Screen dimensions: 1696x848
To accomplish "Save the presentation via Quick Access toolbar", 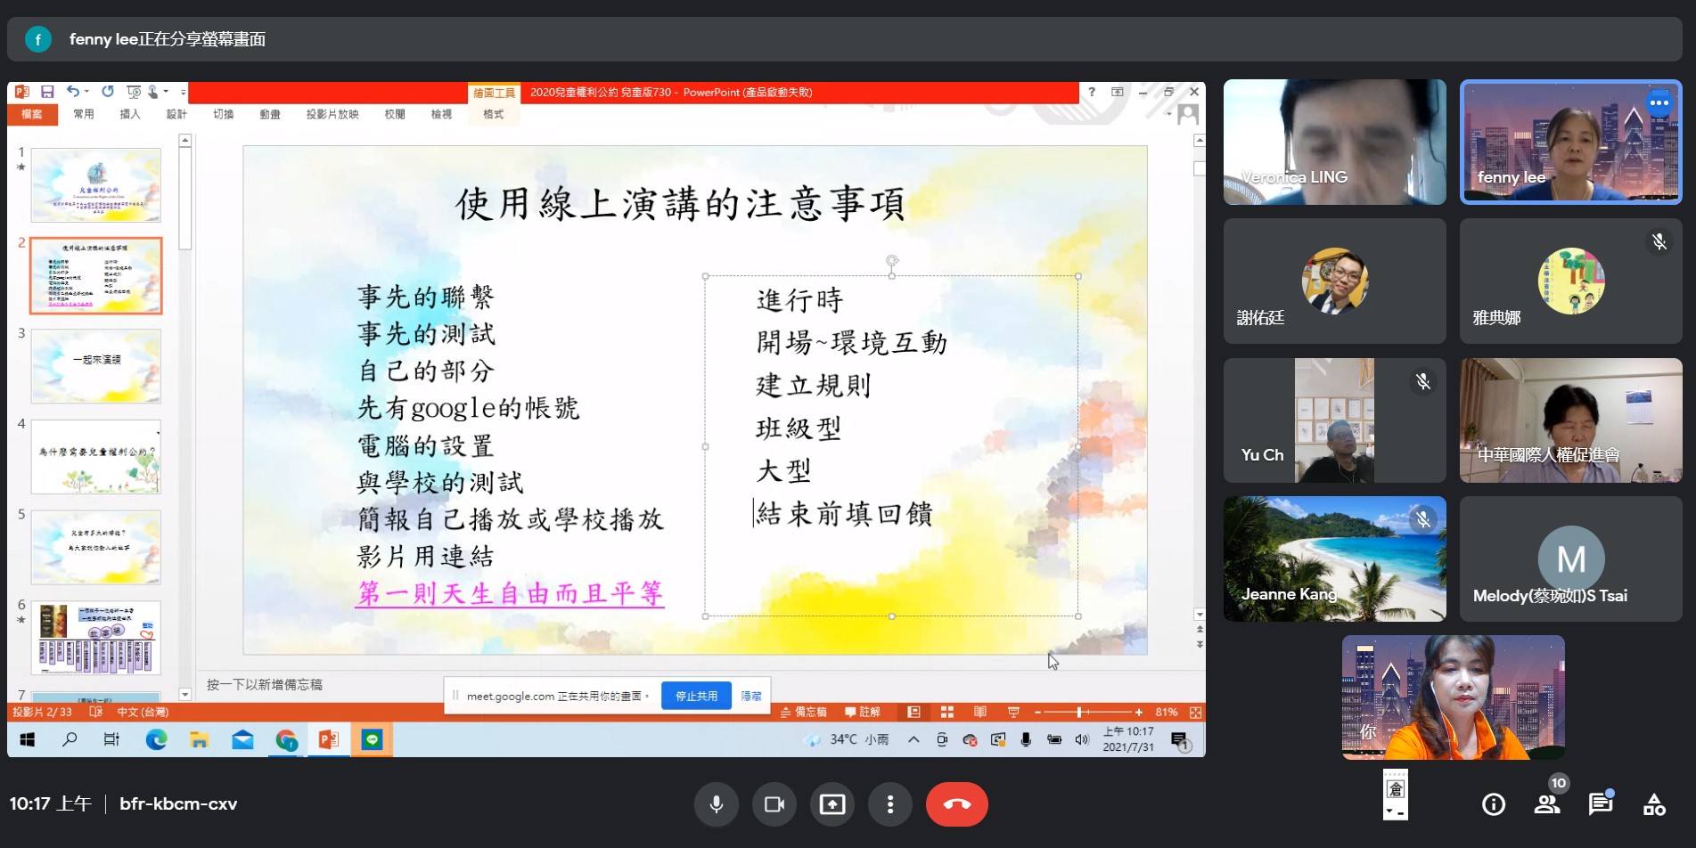I will 48,92.
